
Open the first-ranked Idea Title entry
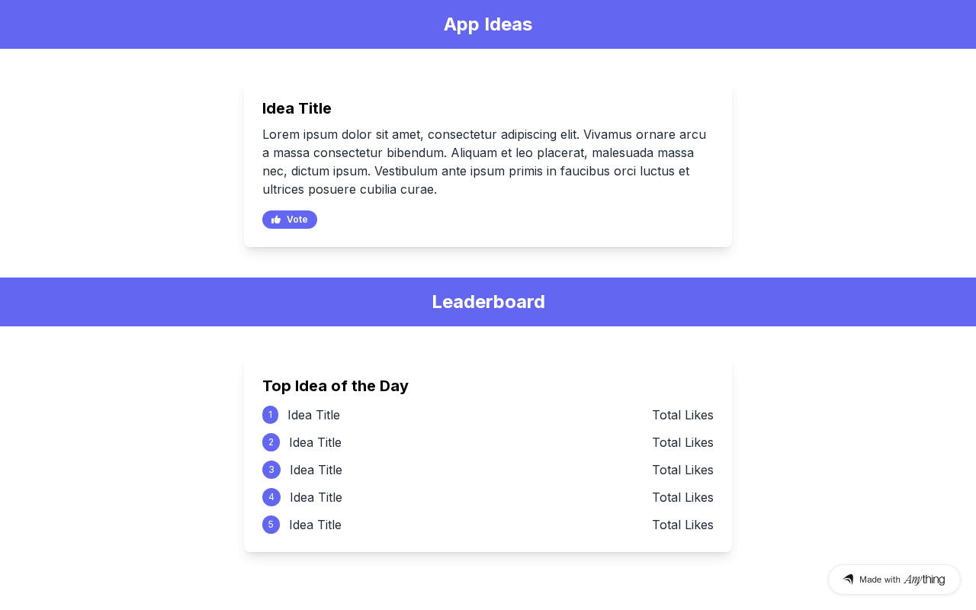coord(313,415)
